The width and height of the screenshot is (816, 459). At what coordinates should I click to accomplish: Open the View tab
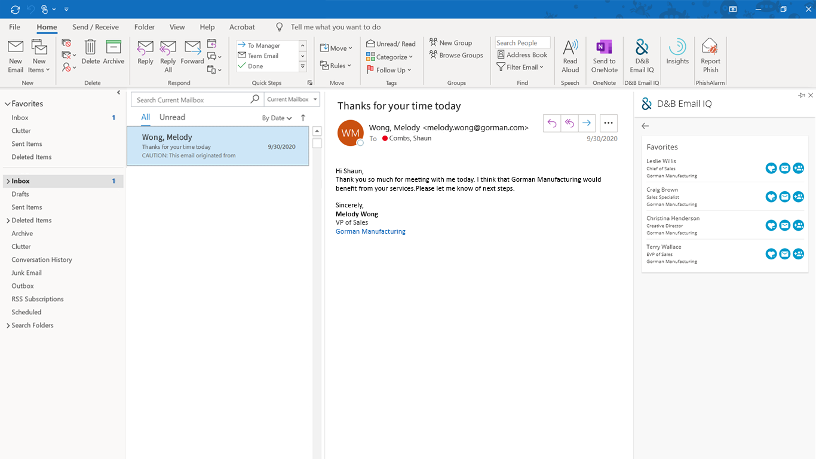[177, 27]
